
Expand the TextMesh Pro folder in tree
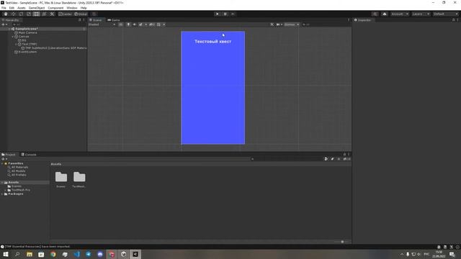[5, 190]
